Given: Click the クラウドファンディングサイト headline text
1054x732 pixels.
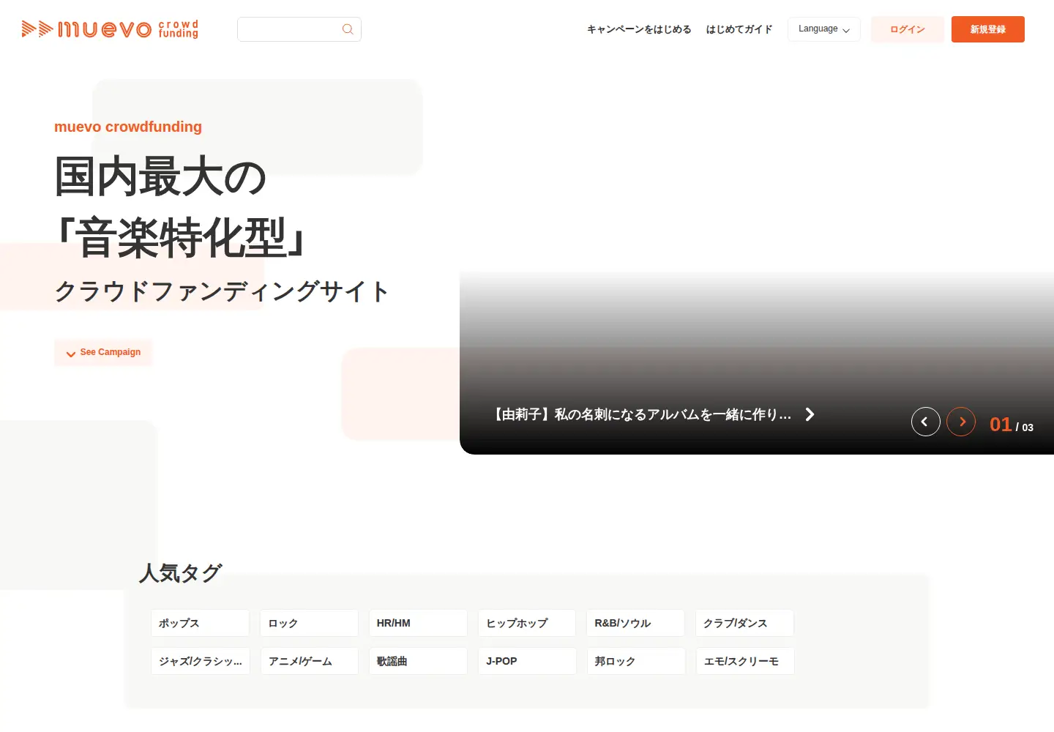Looking at the screenshot, I should 221,291.
